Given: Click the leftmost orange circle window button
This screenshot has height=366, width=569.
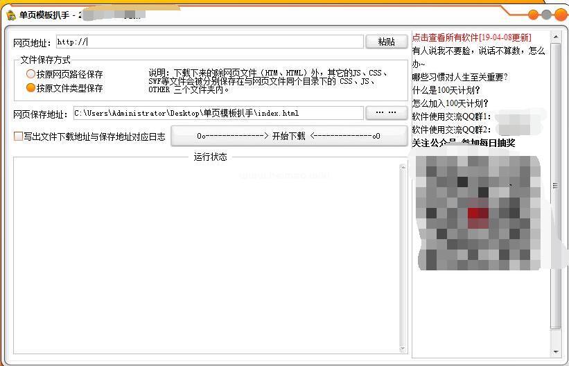Looking at the screenshot, I should (x=534, y=15).
